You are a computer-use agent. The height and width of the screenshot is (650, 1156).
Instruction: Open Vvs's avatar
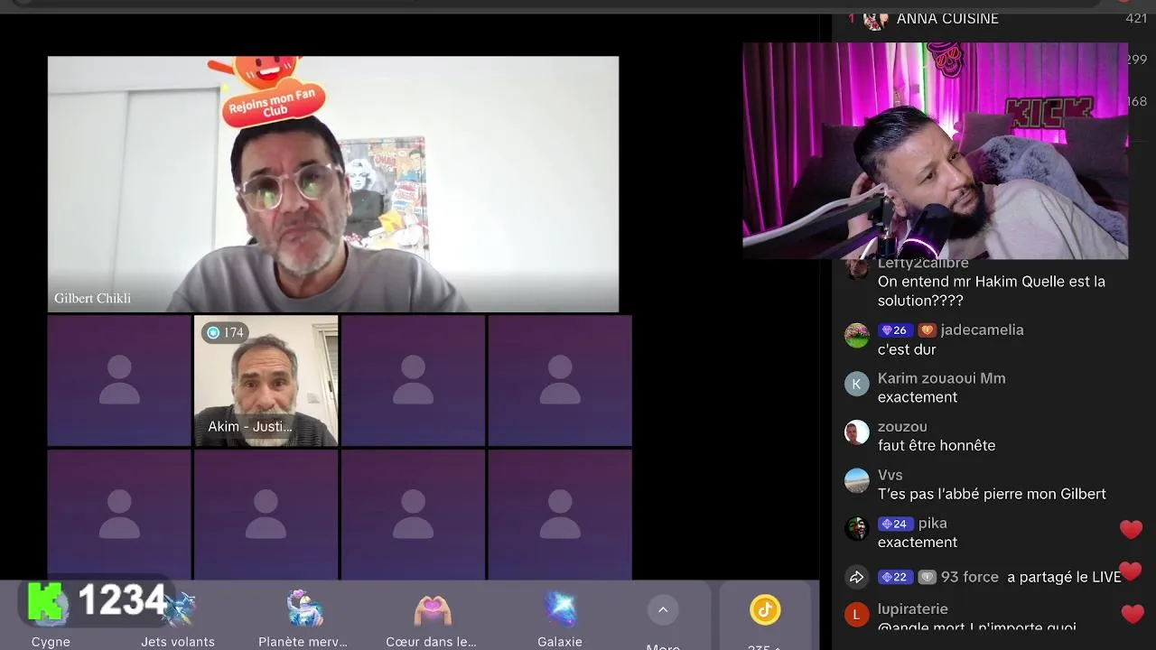pos(856,480)
